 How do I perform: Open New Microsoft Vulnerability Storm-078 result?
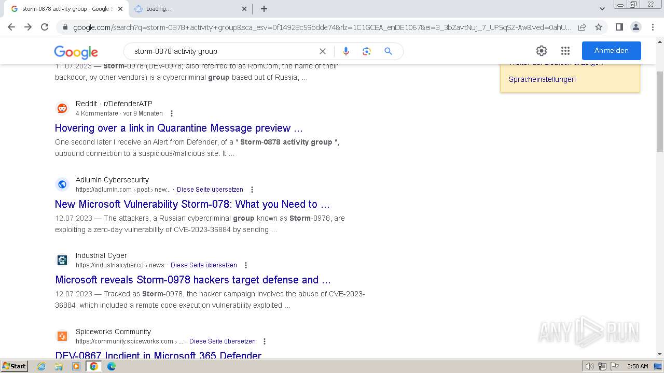point(192,204)
